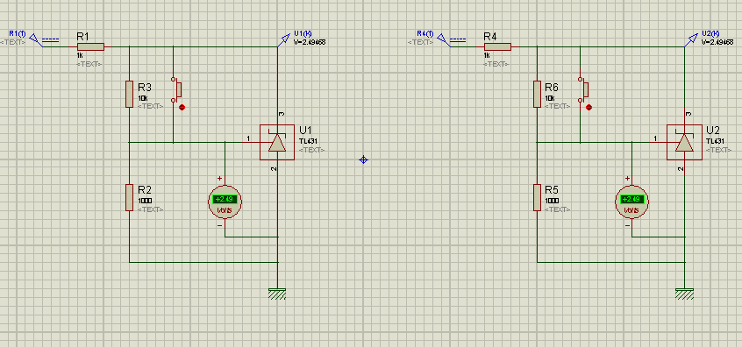The height and width of the screenshot is (347, 742).
Task: Toggle the red latch dot on right push button
Action: point(589,107)
